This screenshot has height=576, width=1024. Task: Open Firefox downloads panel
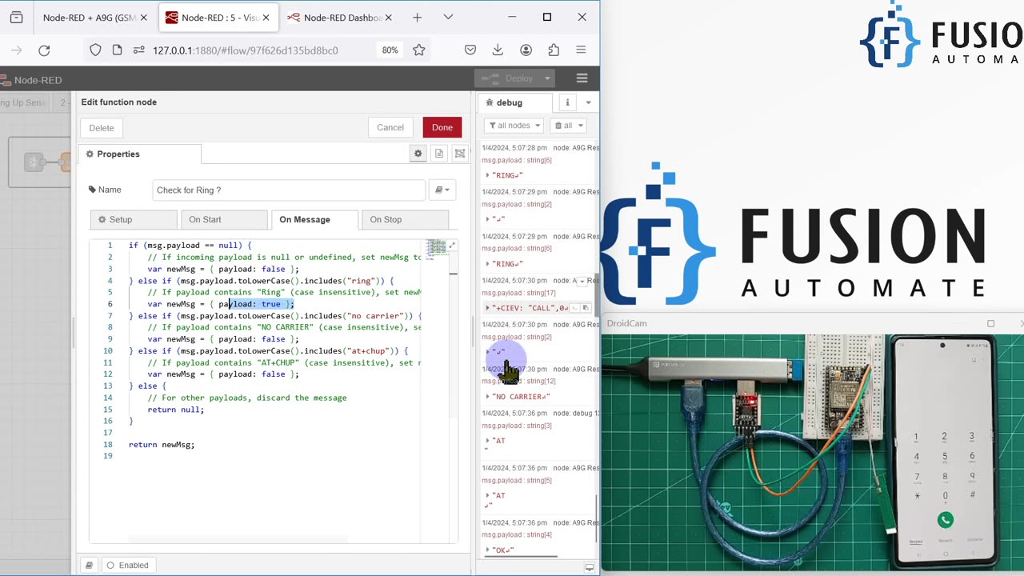click(x=498, y=50)
